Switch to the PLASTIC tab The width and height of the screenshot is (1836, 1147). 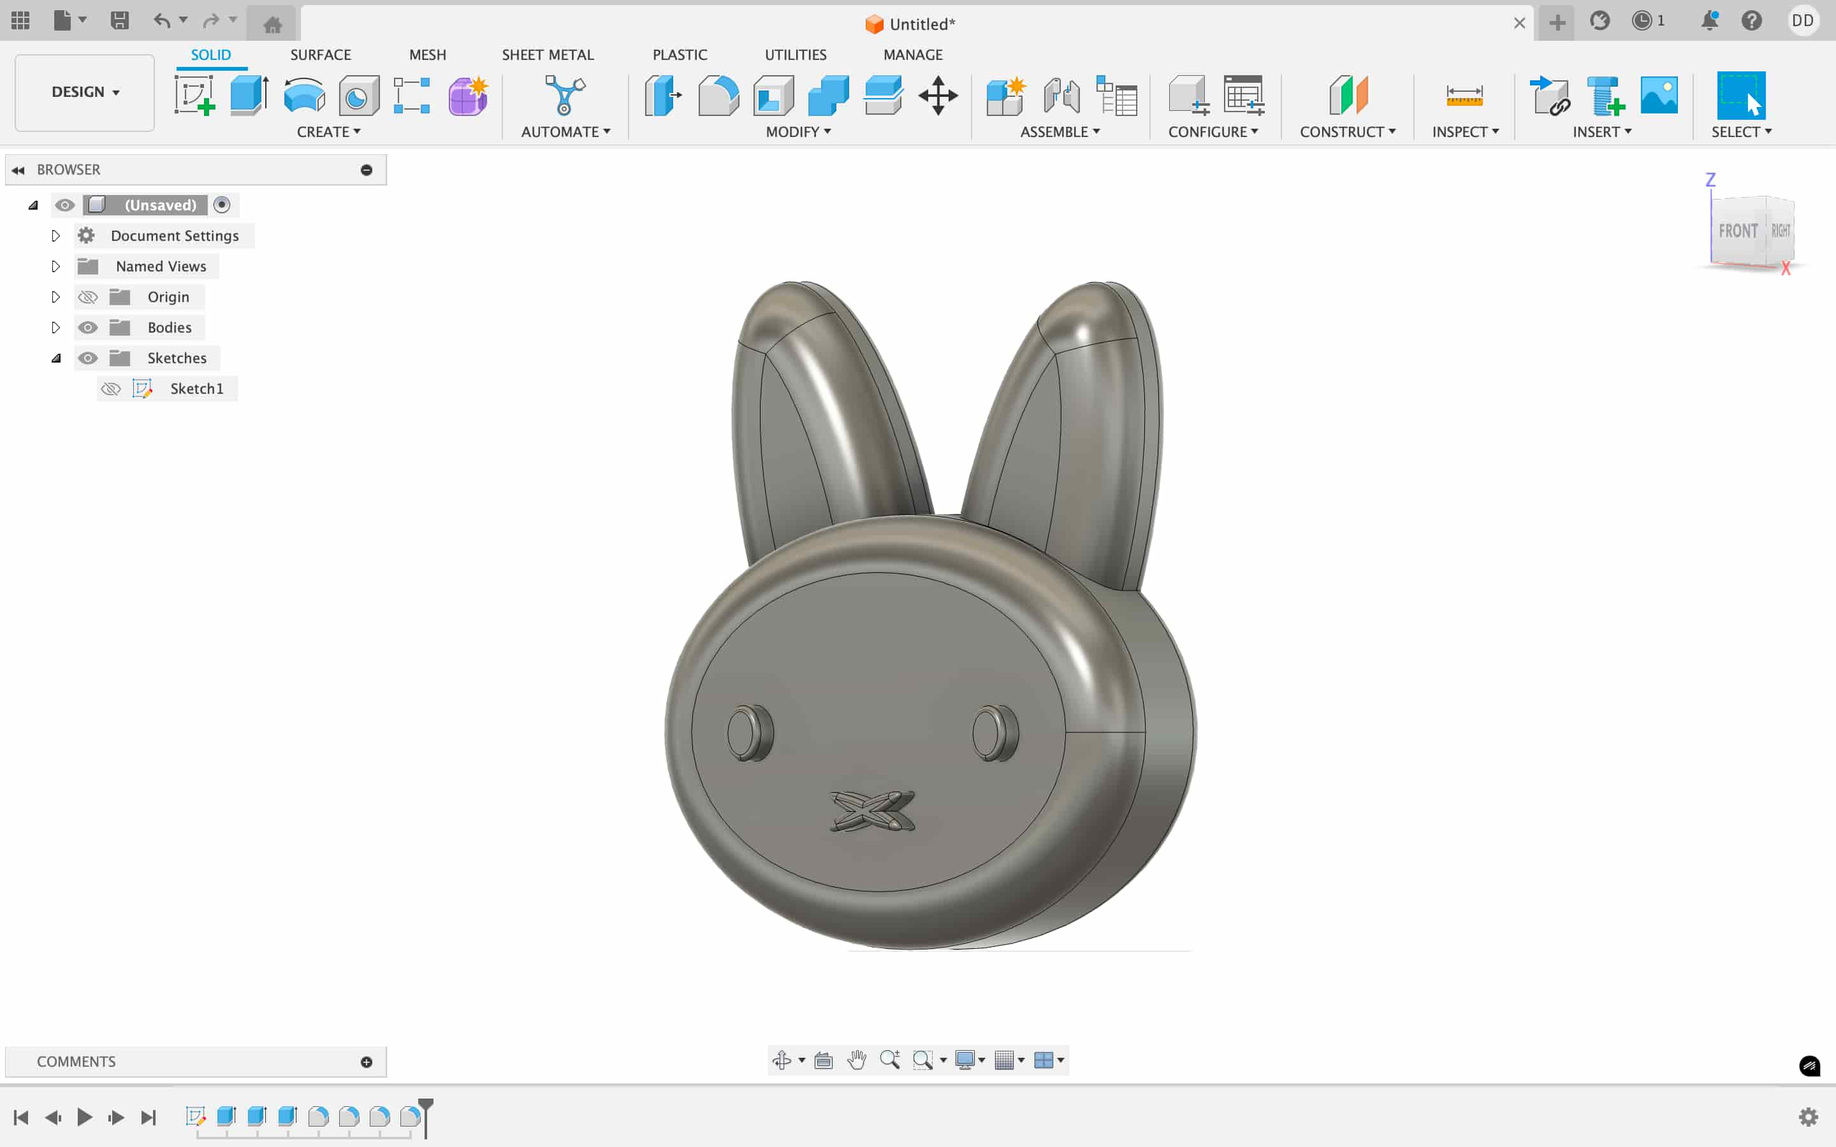[680, 55]
